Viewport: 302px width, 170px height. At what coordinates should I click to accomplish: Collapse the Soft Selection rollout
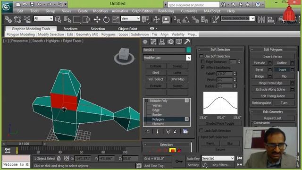199,50
